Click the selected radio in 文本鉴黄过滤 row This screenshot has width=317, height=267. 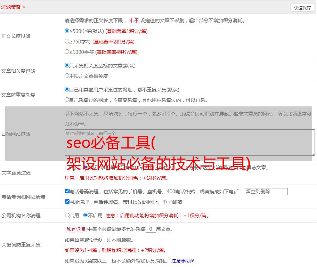pyautogui.click(x=86, y=167)
